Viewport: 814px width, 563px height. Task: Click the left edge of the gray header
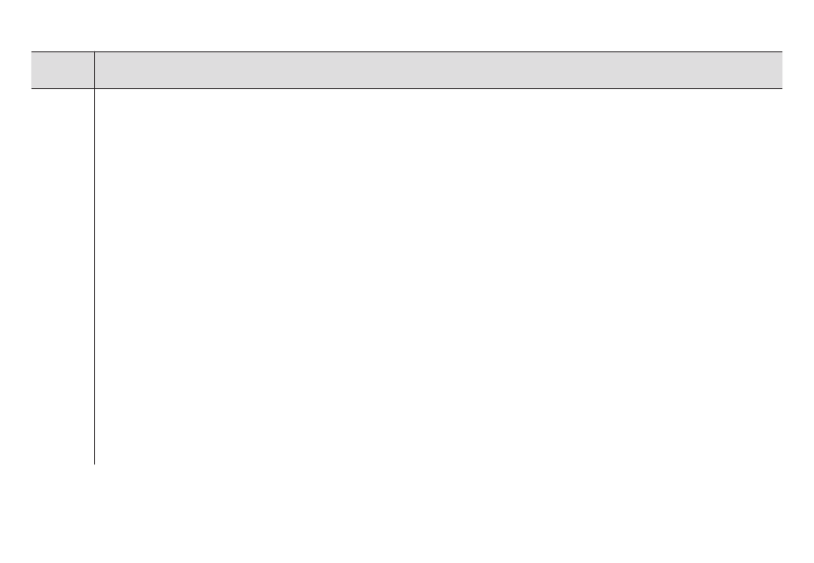click(x=33, y=70)
